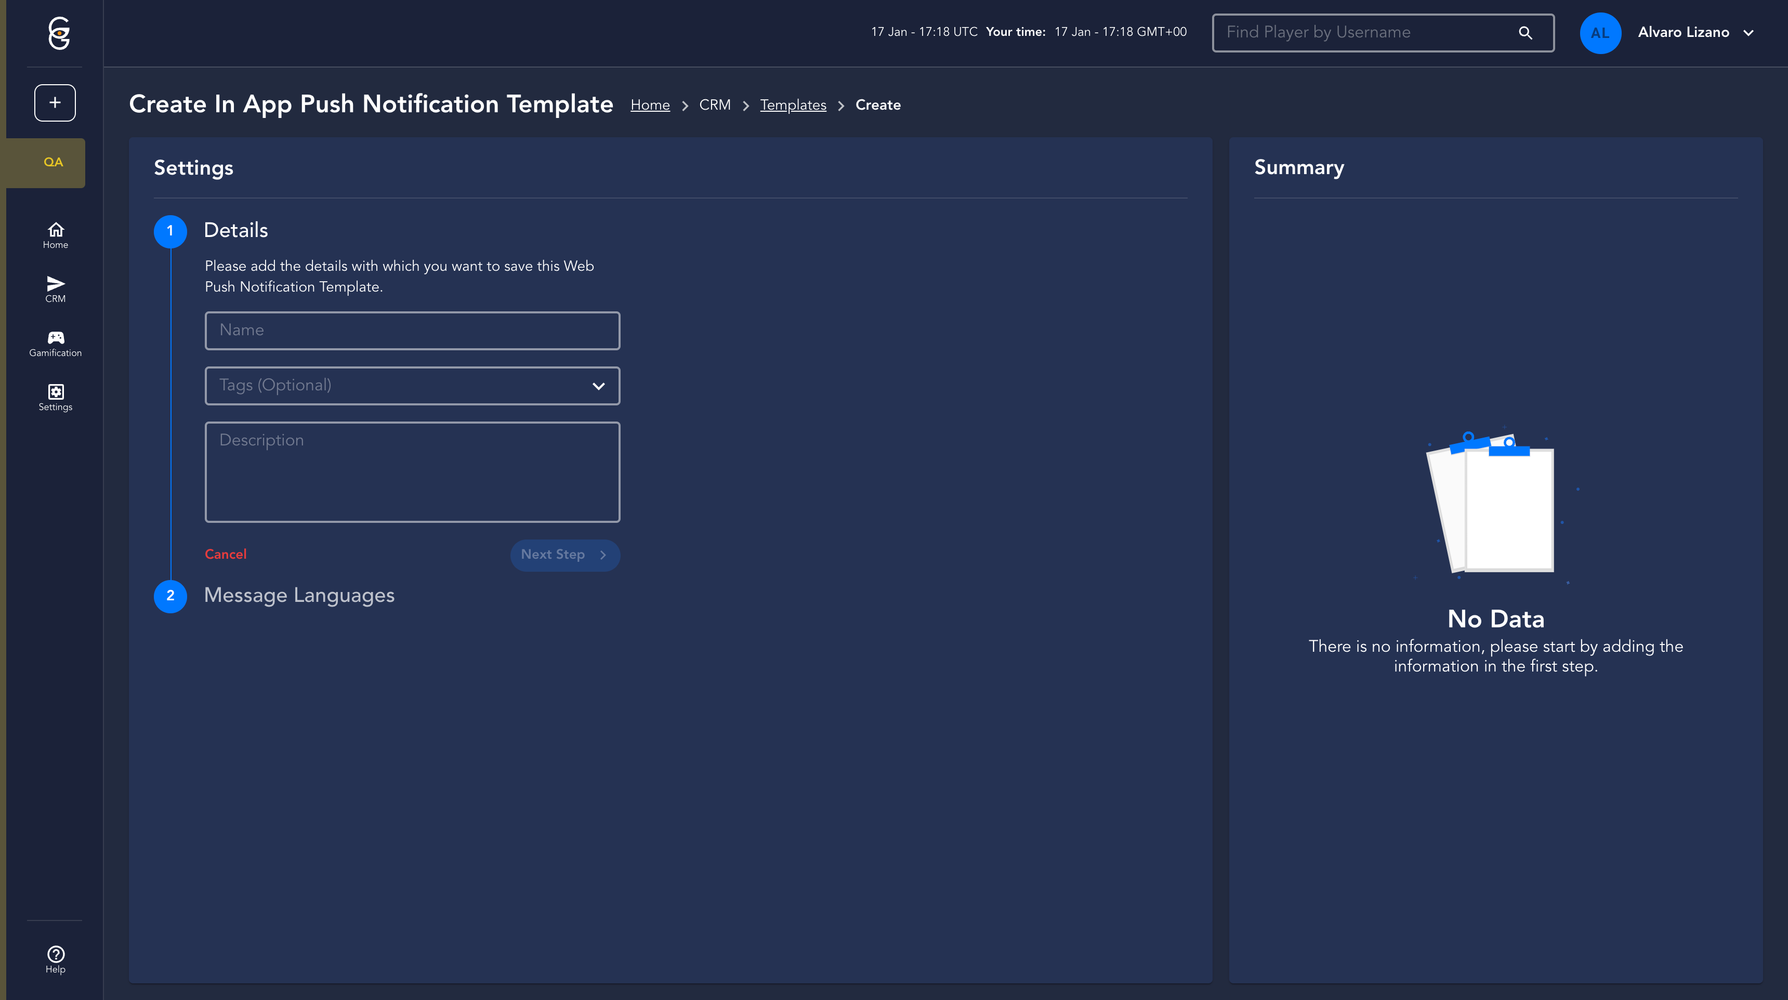Click the Name input field
This screenshot has height=1000, width=1788.
(x=412, y=331)
